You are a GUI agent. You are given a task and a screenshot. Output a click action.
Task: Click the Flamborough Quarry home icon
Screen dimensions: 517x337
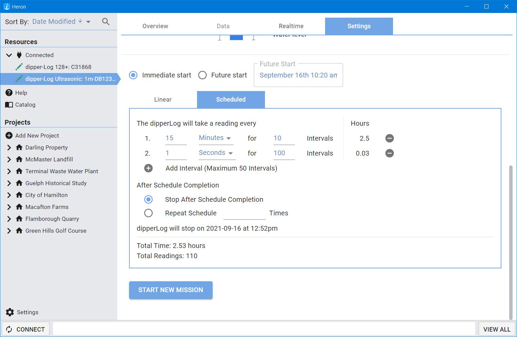19,219
